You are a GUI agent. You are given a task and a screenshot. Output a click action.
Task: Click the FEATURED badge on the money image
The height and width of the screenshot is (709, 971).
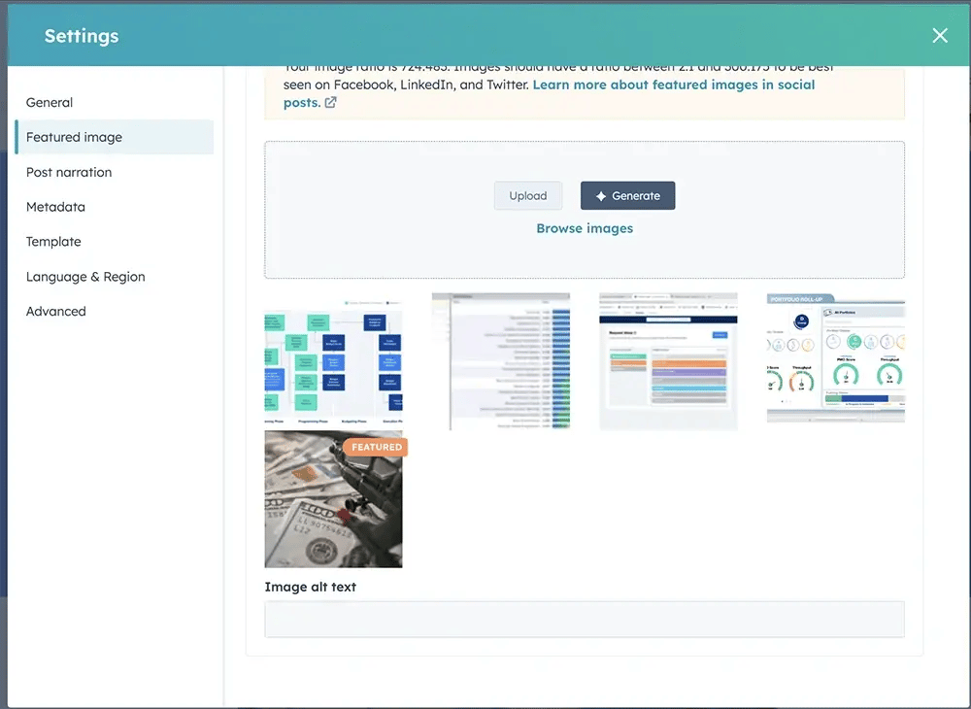pos(375,447)
